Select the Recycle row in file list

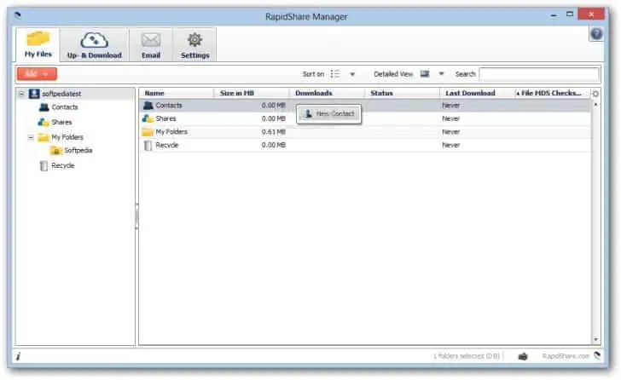pyautogui.click(x=365, y=145)
